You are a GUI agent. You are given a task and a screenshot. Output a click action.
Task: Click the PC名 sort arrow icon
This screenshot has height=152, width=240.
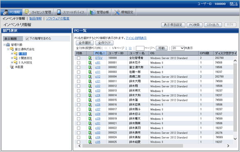(104, 53)
